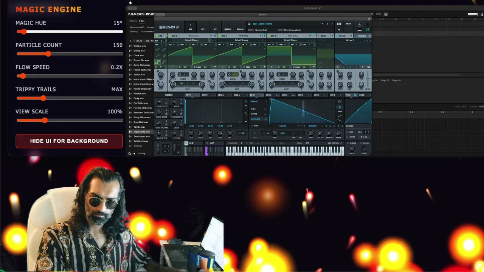Viewport: 484px width, 272px height.
Task: Open the NOISE oscillator dropdown arrow
Action: point(332,36)
